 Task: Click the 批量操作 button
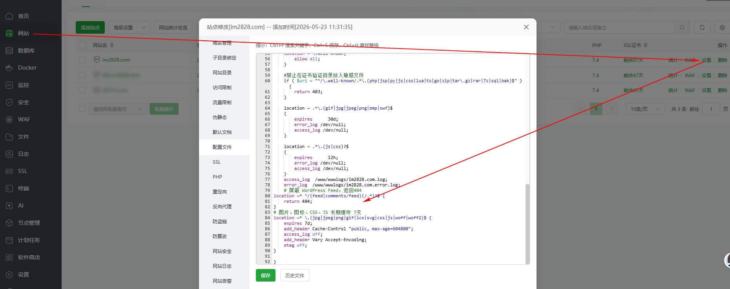[x=164, y=109]
